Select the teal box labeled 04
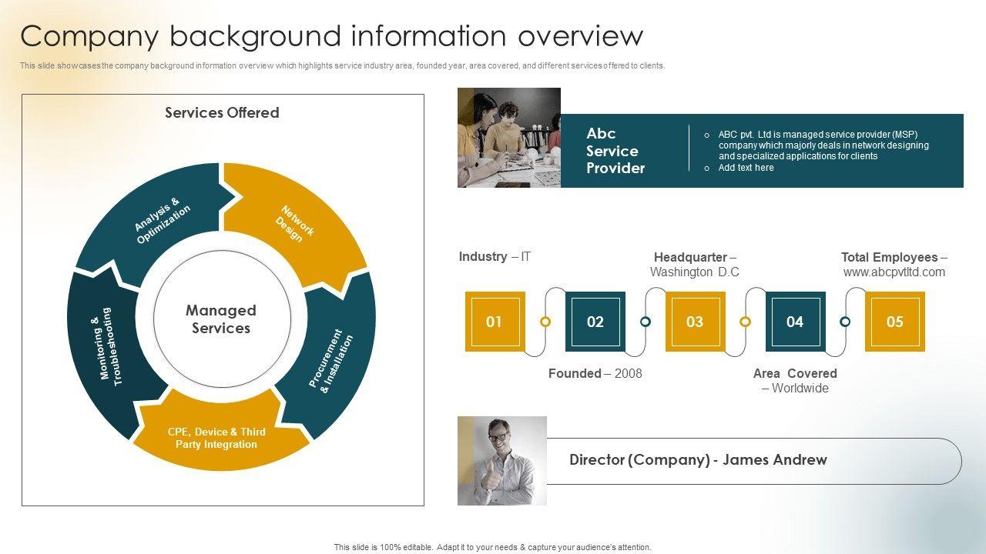This screenshot has height=554, width=986. click(795, 322)
